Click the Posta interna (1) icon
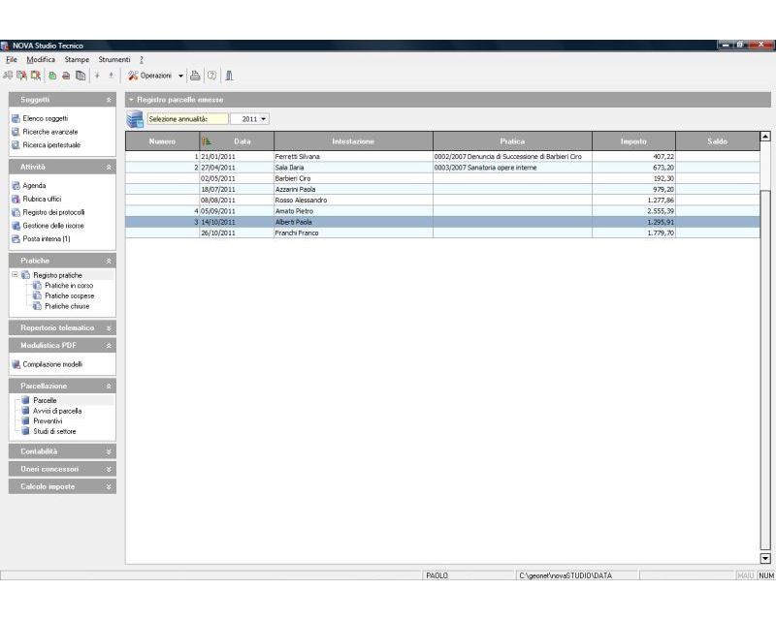The image size is (776, 620). (x=16, y=239)
